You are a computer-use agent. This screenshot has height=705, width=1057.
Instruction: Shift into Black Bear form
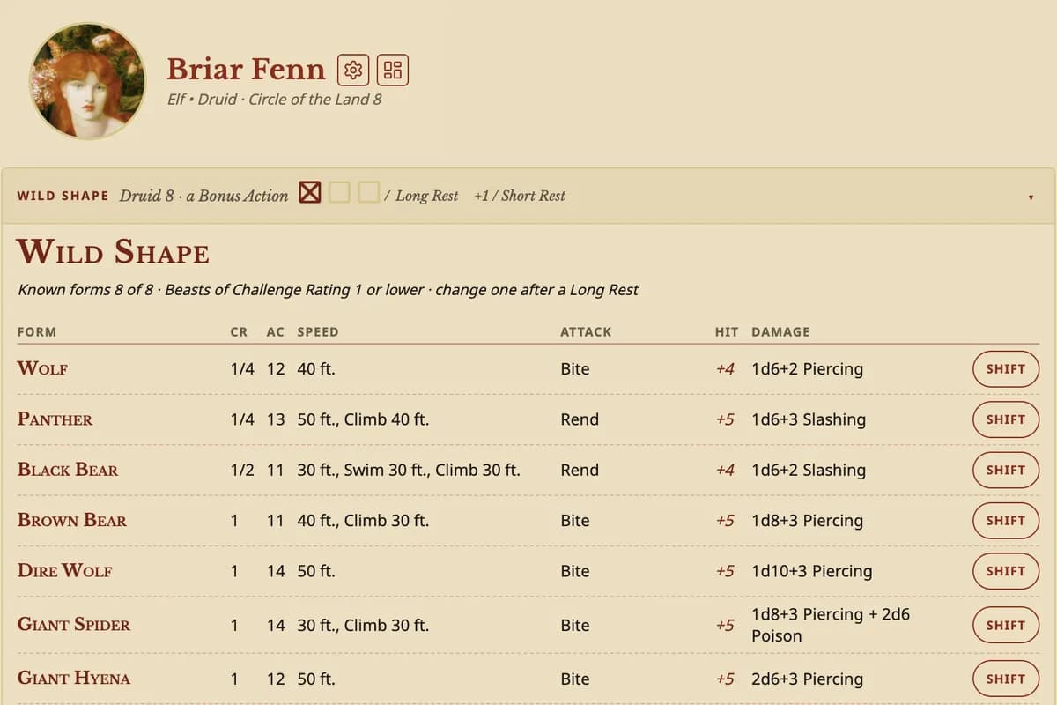pyautogui.click(x=1006, y=470)
